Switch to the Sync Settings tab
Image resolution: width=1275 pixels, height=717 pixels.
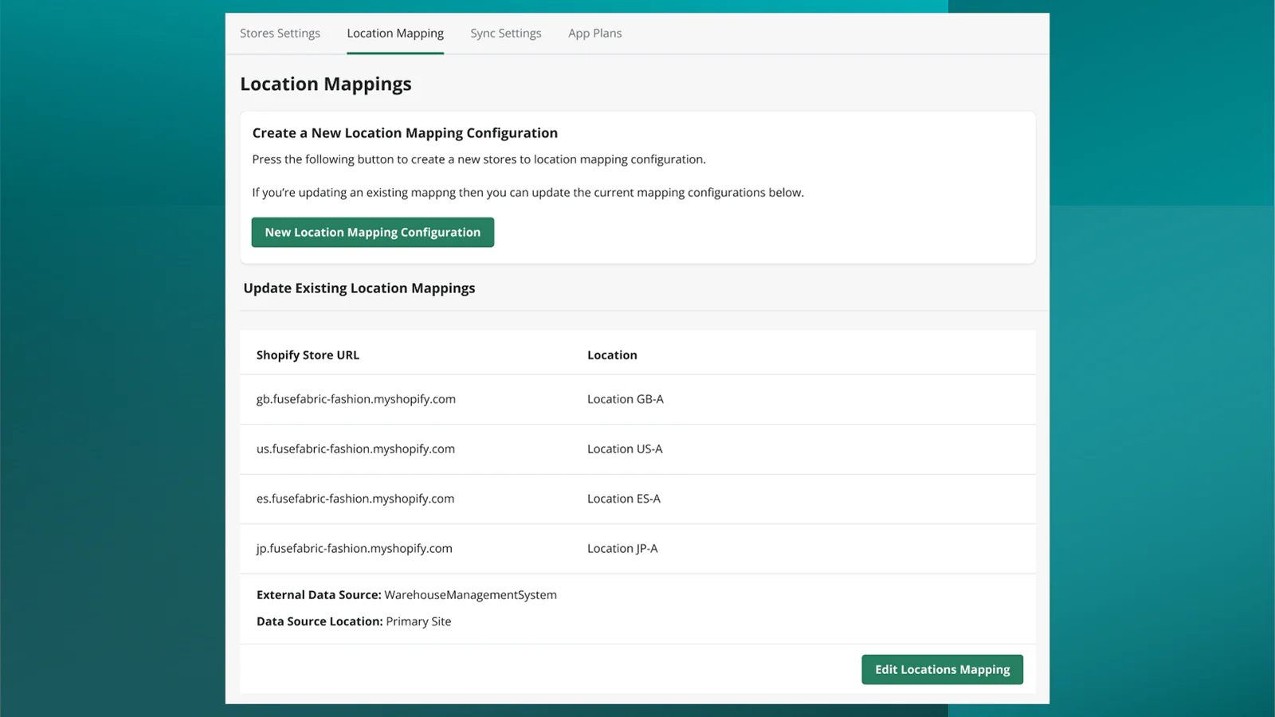point(505,33)
